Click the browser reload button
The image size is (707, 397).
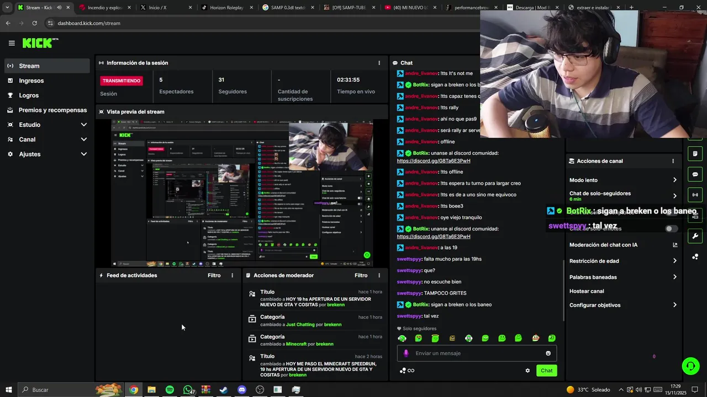[x=34, y=23]
